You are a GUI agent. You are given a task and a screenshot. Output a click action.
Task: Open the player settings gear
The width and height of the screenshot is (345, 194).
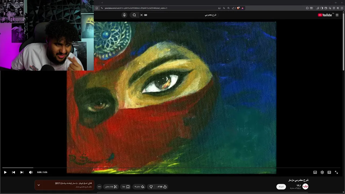(322, 172)
